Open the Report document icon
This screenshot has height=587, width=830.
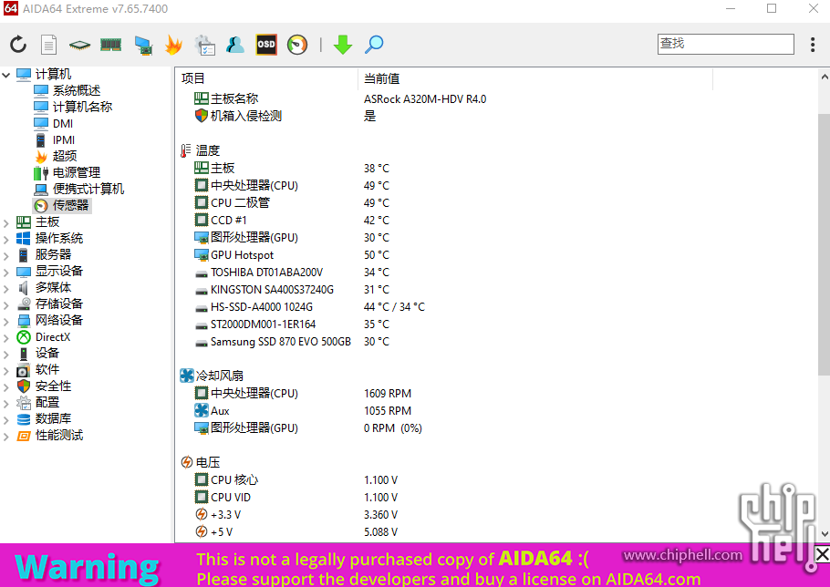pyautogui.click(x=48, y=45)
